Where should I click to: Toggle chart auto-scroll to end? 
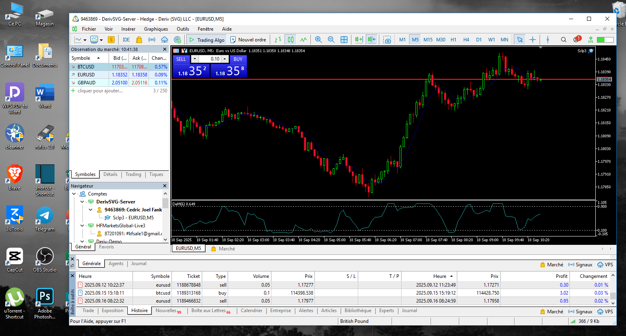click(359, 39)
